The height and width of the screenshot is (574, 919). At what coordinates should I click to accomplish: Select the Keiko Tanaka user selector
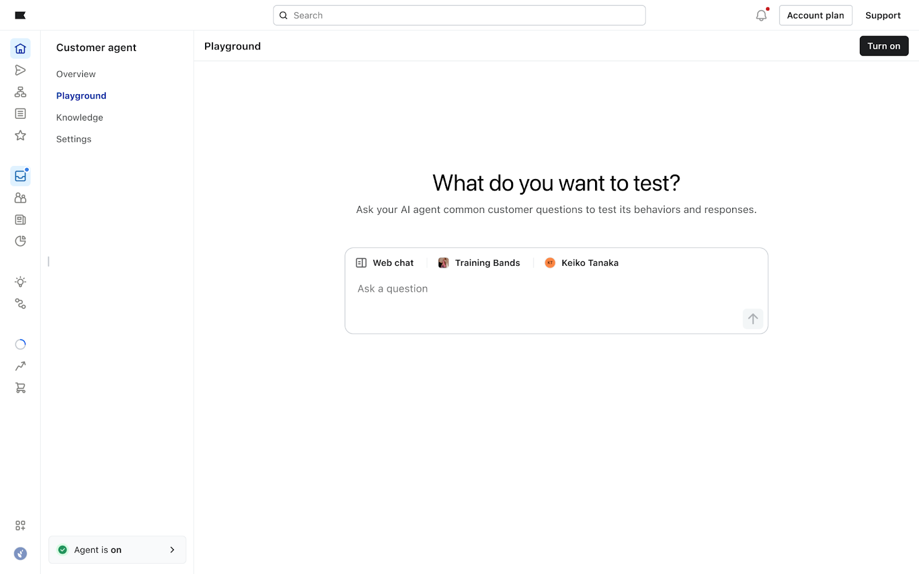pyautogui.click(x=581, y=263)
